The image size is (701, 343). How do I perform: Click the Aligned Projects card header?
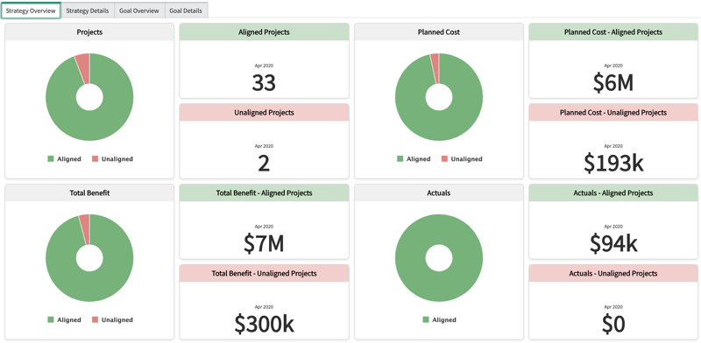coord(264,32)
